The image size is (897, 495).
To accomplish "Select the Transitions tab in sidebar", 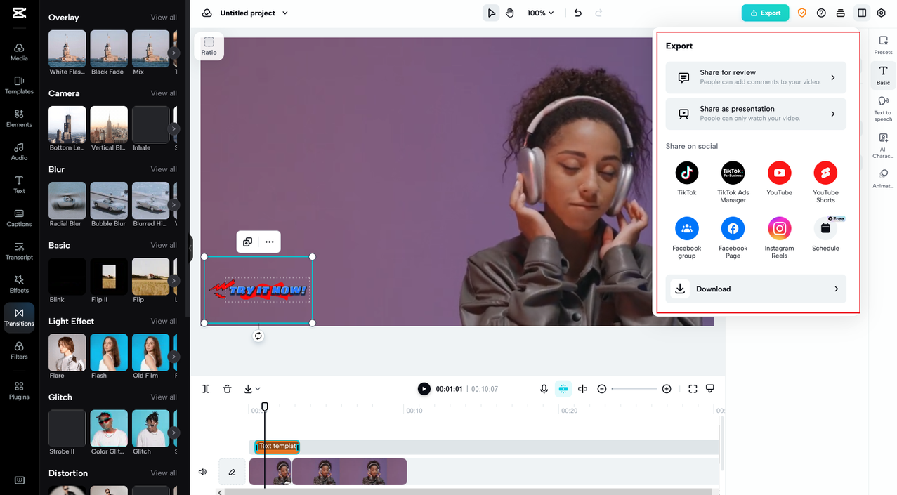I will click(19, 317).
